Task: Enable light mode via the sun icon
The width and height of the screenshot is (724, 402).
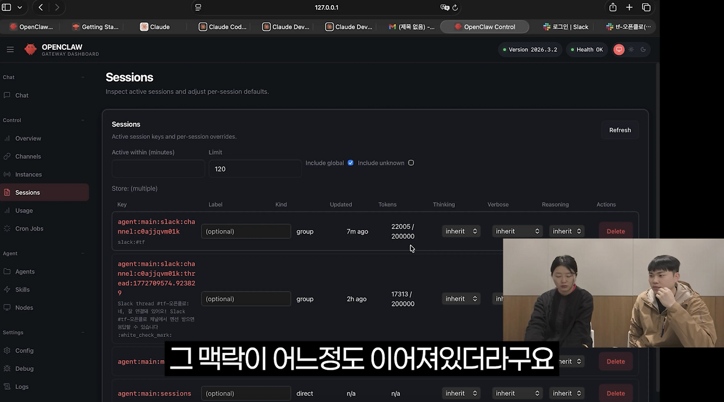Action: click(x=631, y=49)
